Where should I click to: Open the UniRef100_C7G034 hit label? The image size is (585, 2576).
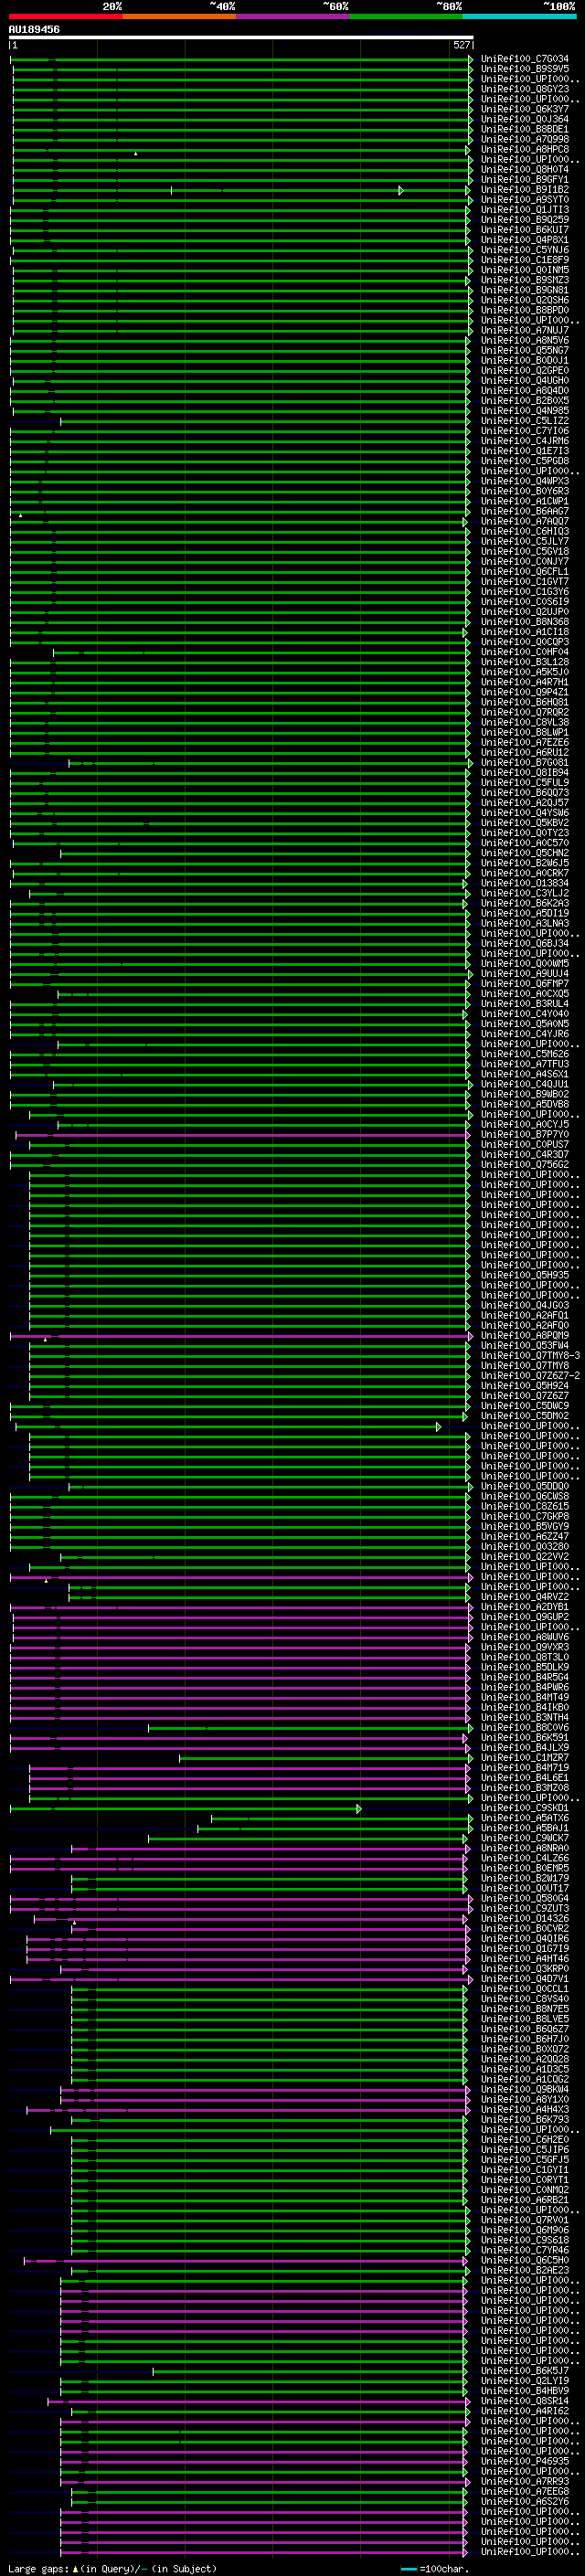(525, 59)
